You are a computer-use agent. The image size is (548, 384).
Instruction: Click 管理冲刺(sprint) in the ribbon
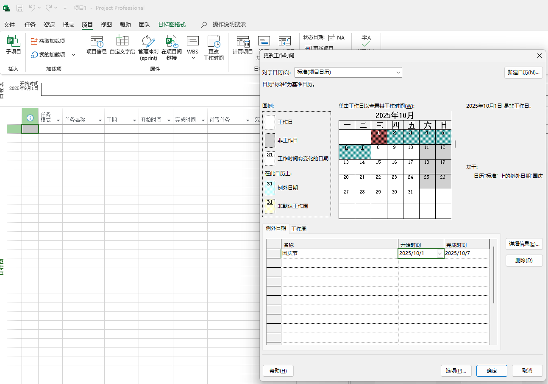[148, 48]
